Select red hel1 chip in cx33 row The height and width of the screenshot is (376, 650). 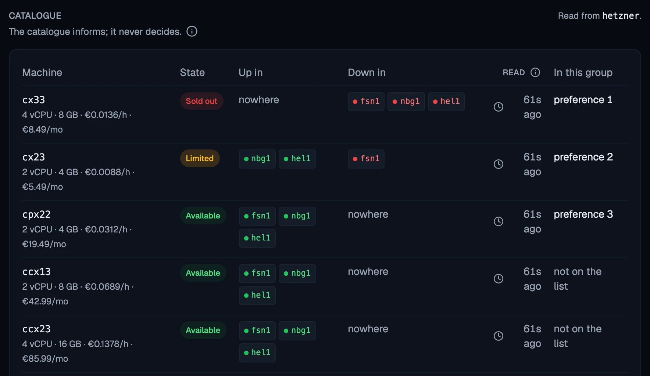pyautogui.click(x=446, y=101)
